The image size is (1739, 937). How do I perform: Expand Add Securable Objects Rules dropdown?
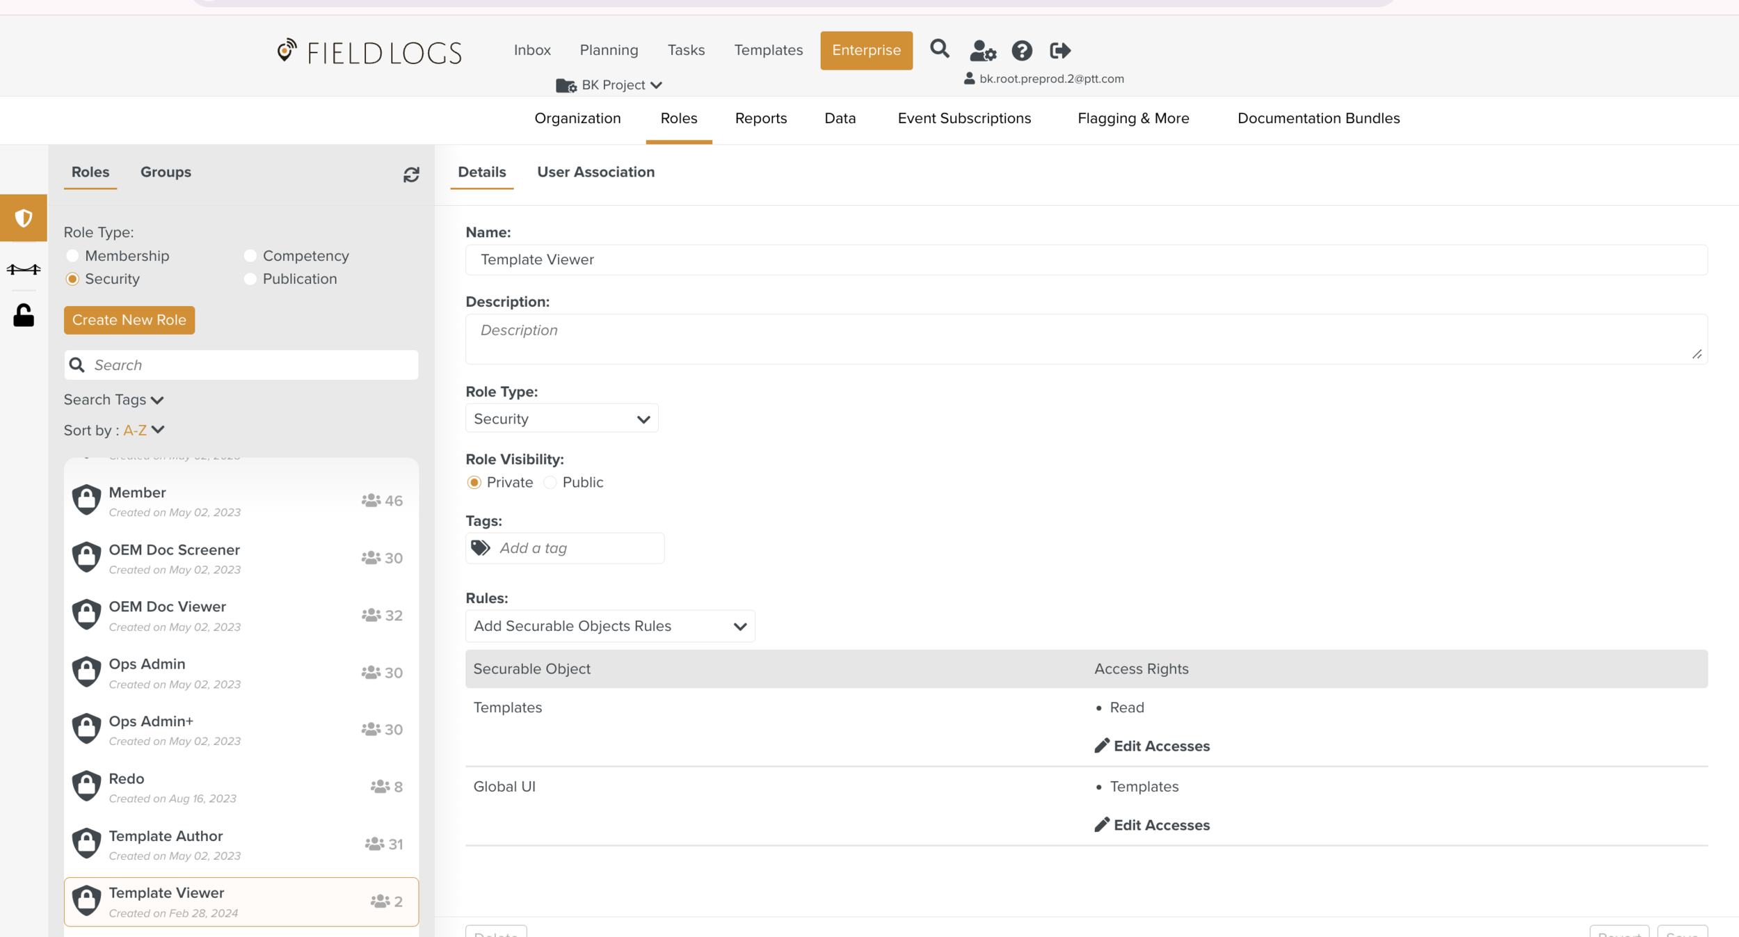[609, 626]
